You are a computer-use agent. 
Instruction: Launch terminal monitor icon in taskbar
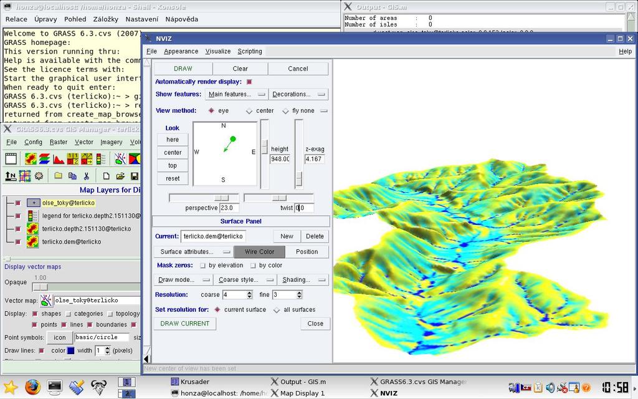click(x=55, y=387)
